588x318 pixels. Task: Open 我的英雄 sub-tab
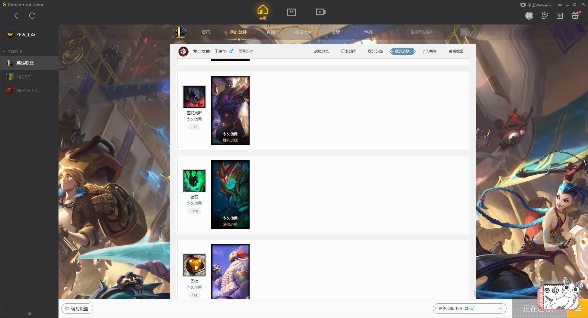(x=375, y=51)
